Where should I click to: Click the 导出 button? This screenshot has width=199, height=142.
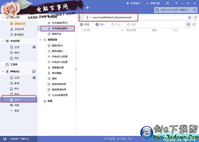[x=116, y=25]
